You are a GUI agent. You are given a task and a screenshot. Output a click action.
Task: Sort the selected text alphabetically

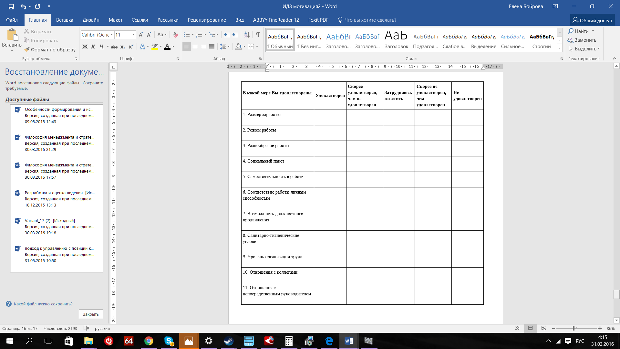[x=247, y=35]
